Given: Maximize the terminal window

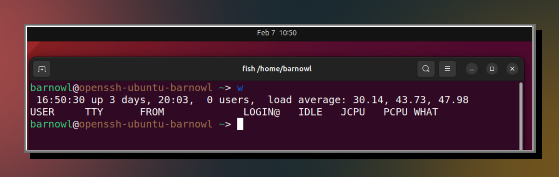Looking at the screenshot, I should [x=492, y=69].
